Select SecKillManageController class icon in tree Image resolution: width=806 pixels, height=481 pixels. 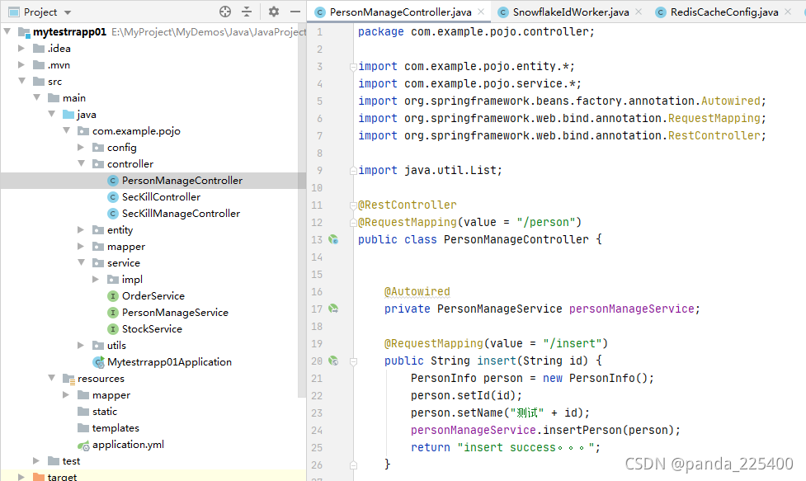pos(113,213)
